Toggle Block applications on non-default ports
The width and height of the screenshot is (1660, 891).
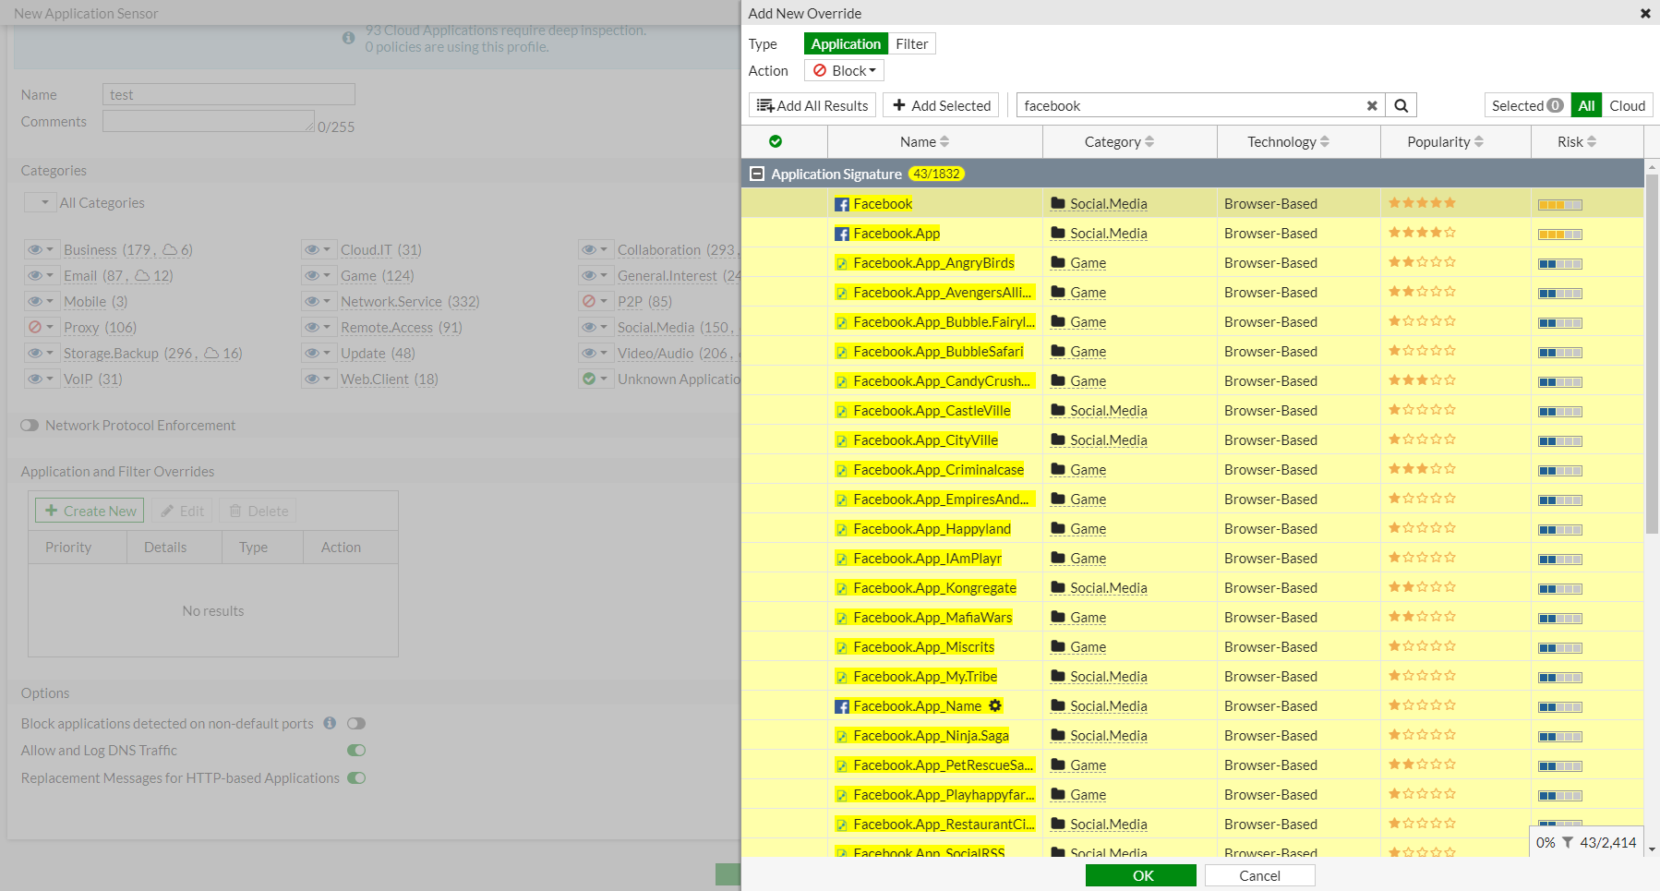click(356, 723)
